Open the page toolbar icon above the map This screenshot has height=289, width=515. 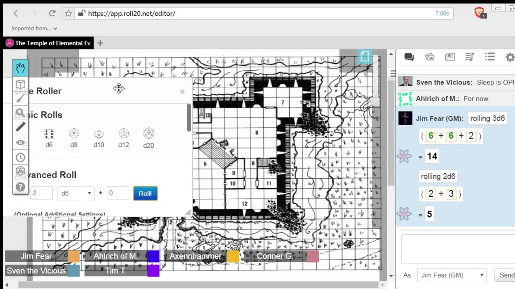click(365, 57)
